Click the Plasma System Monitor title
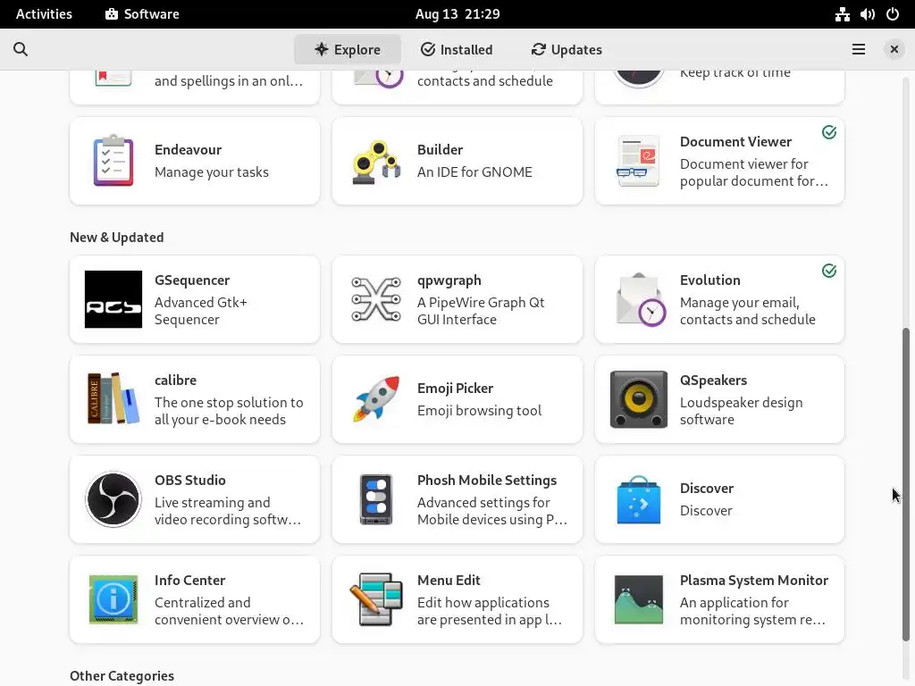Viewport: 915px width, 686px height. tap(754, 581)
